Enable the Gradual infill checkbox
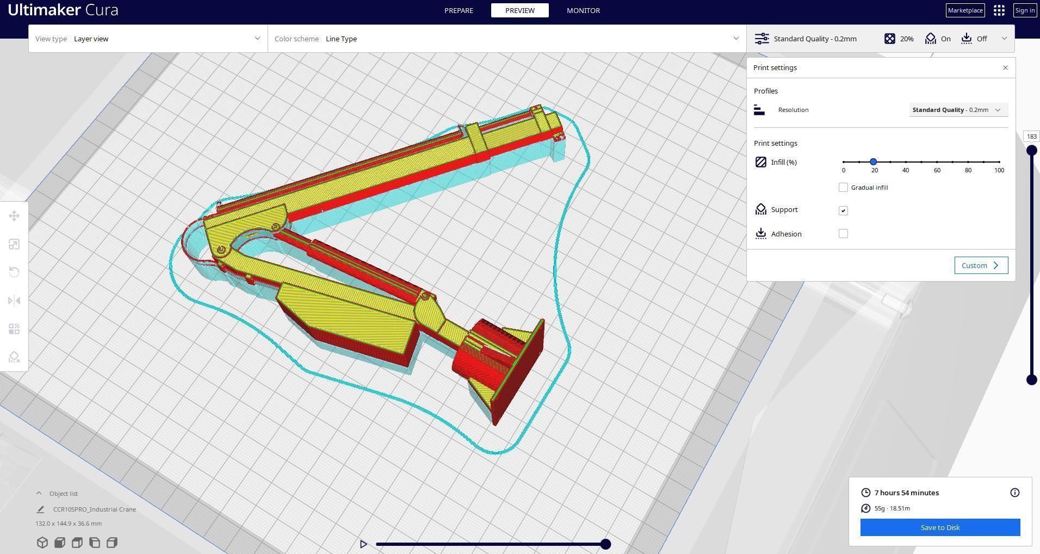This screenshot has width=1040, height=554. 843,188
